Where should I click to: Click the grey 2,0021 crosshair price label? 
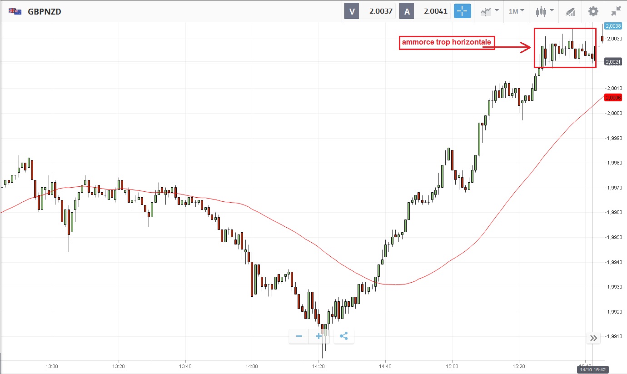[x=613, y=62]
